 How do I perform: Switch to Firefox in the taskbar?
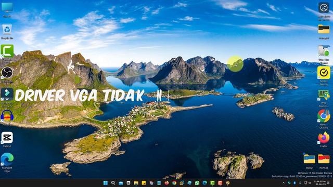pyautogui.click(x=166, y=183)
